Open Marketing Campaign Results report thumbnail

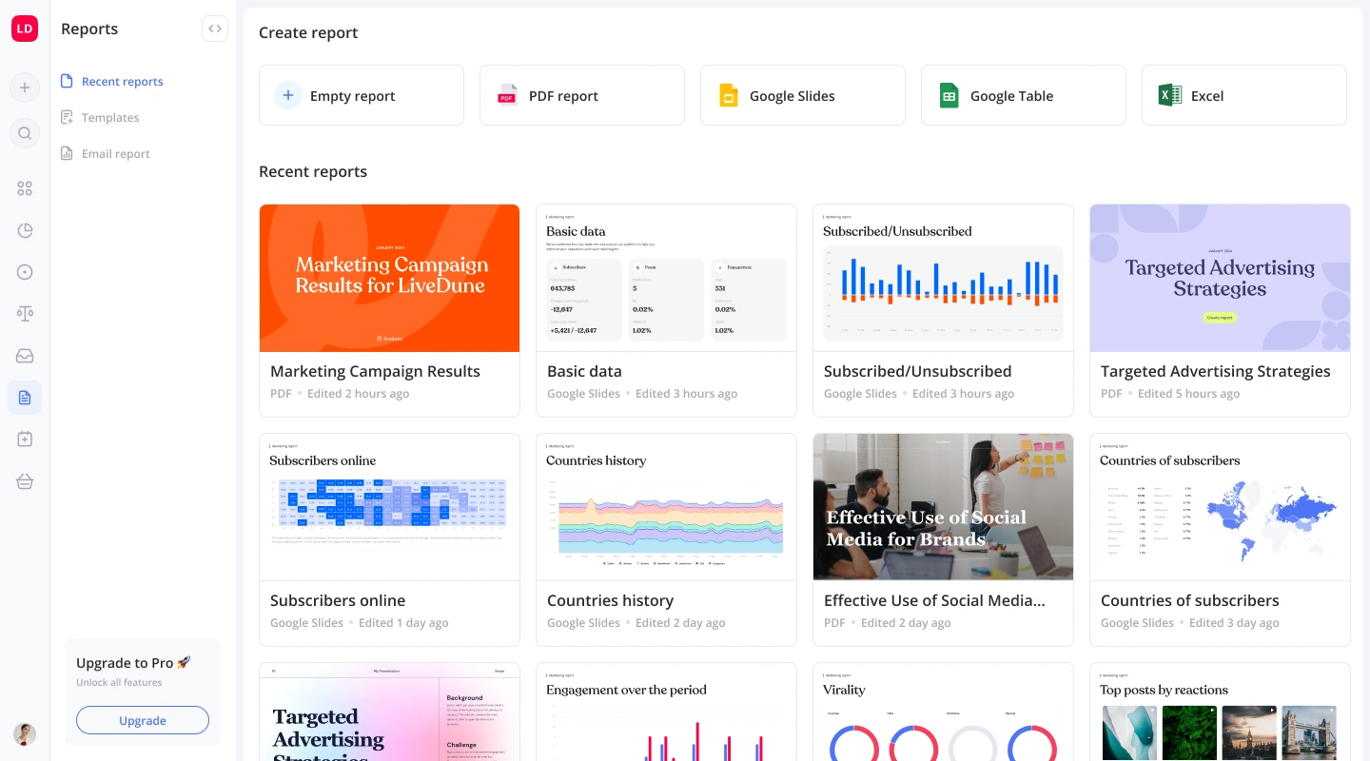click(390, 278)
